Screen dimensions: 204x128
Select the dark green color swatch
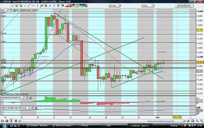coord(86,7)
